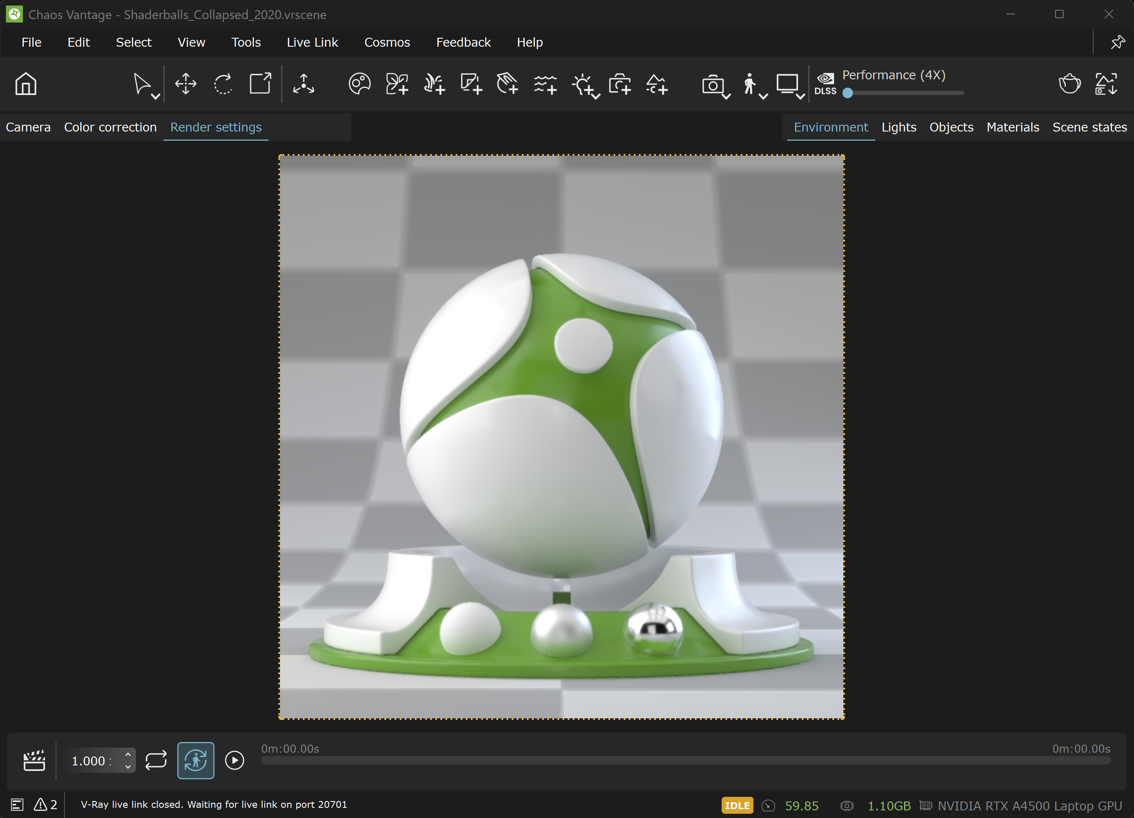Click the animation timeline track

686,760
